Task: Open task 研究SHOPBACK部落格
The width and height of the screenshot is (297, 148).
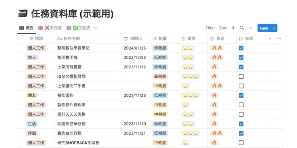Action: (x=78, y=143)
